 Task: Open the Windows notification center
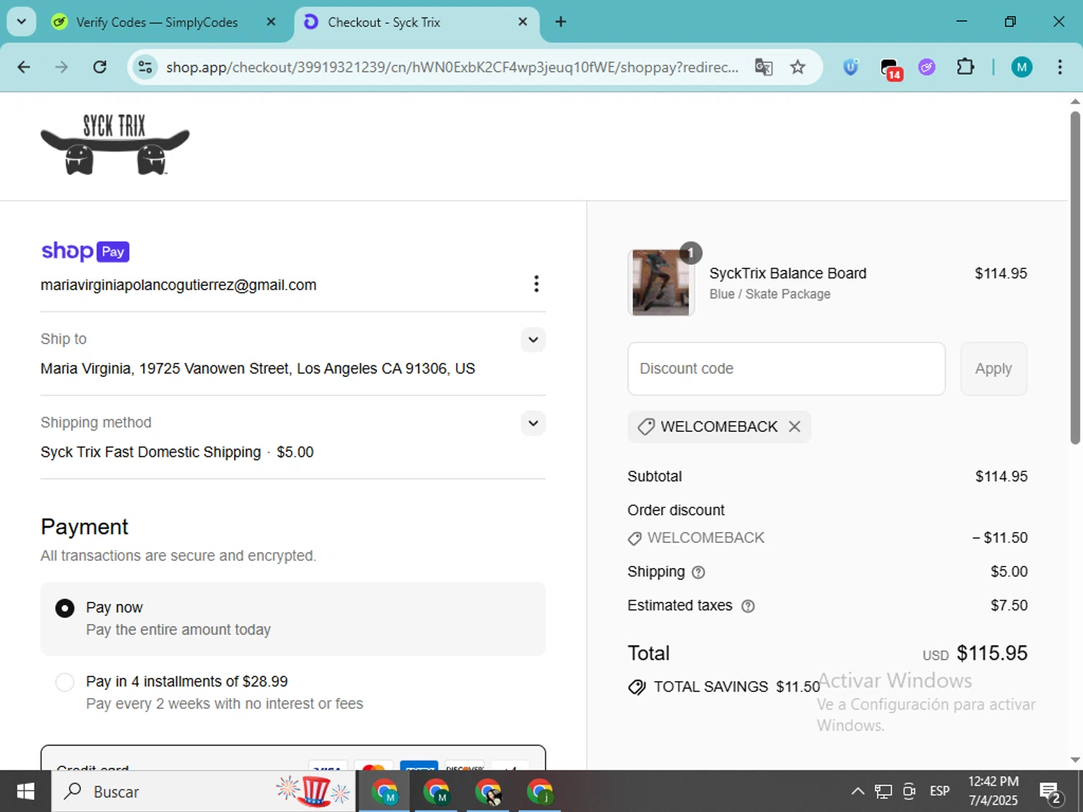point(1051,793)
